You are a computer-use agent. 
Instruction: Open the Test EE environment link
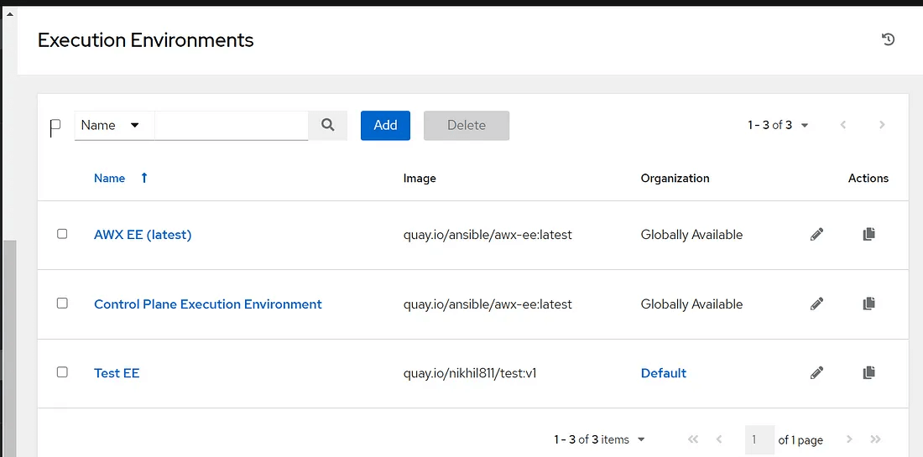pyautogui.click(x=117, y=373)
